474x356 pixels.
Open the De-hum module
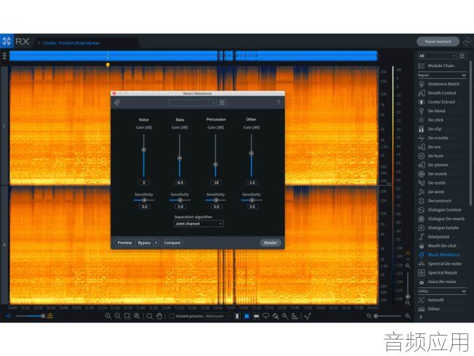pos(431,156)
